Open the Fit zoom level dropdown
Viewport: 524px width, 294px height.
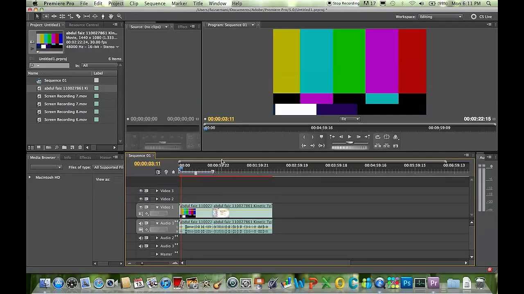pyautogui.click(x=350, y=119)
